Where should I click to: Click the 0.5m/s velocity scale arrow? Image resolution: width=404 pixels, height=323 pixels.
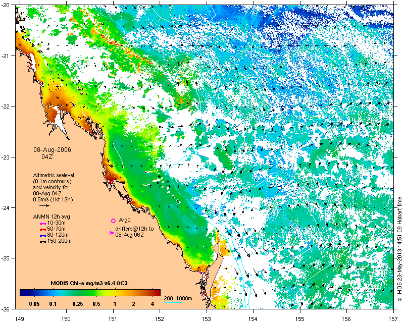tap(44, 205)
